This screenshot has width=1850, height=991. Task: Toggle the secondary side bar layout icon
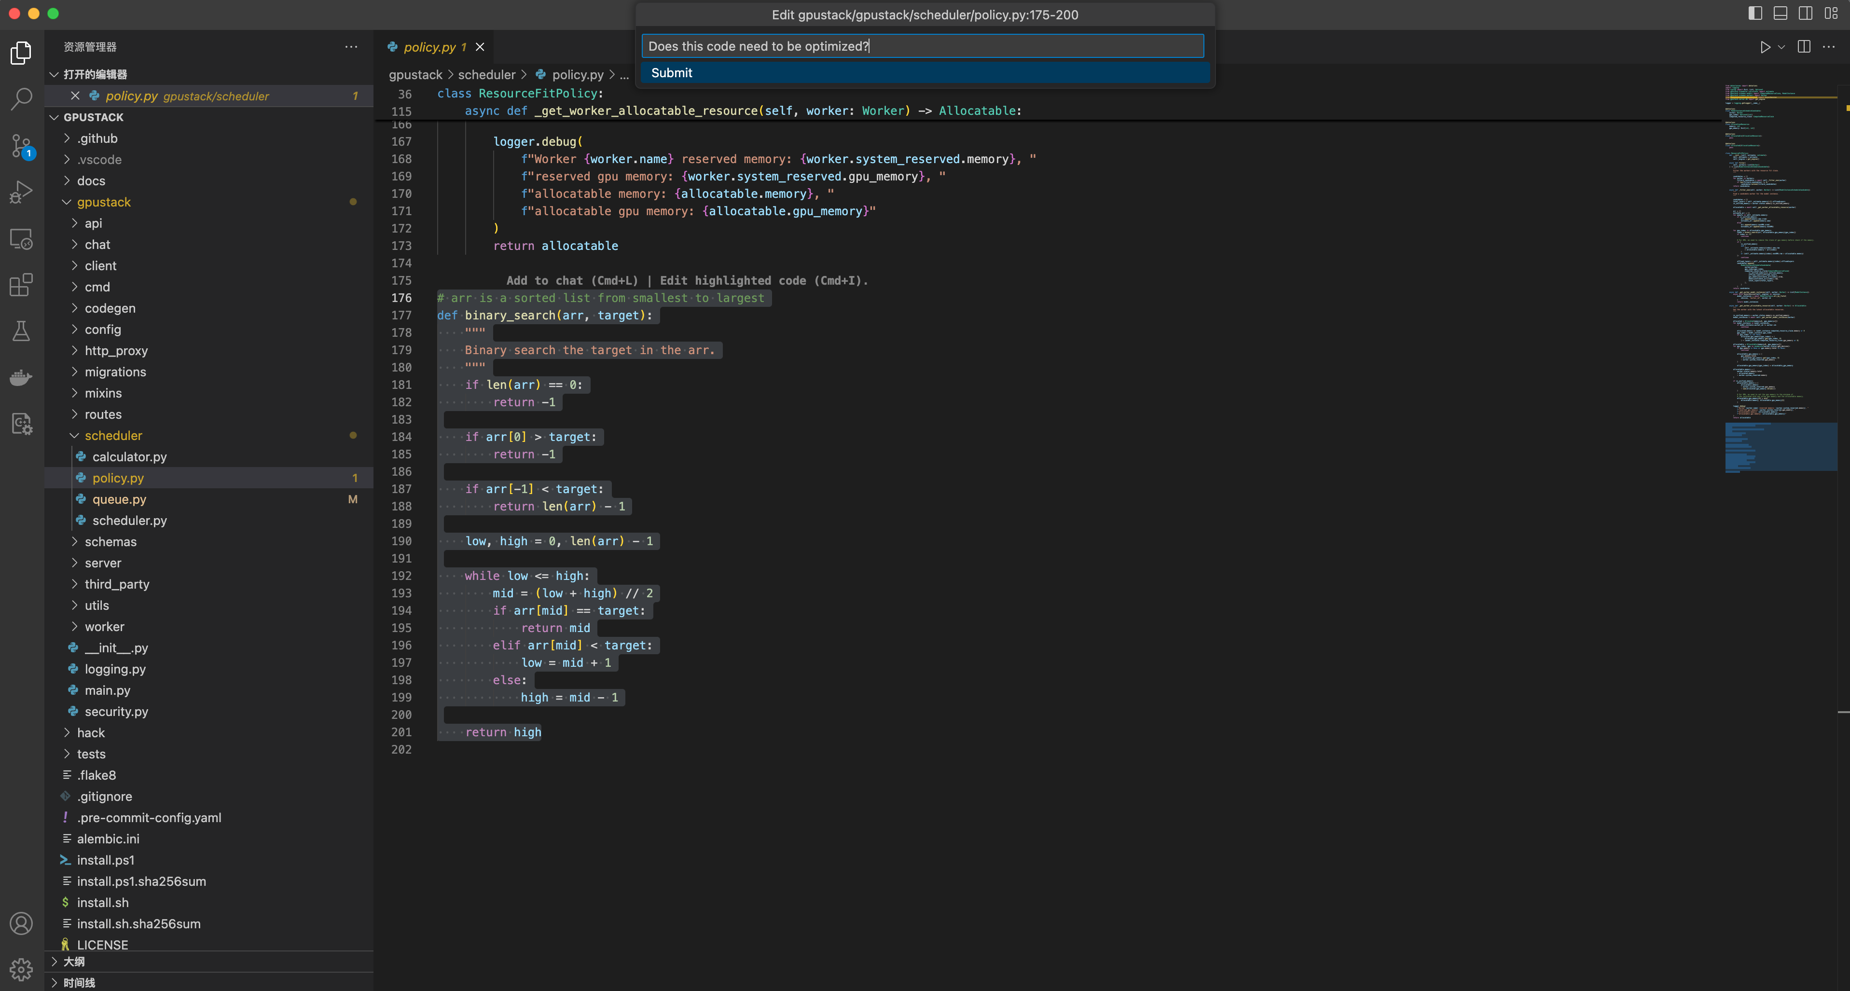click(1806, 14)
